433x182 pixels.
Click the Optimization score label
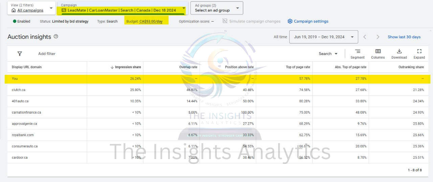tap(195, 21)
